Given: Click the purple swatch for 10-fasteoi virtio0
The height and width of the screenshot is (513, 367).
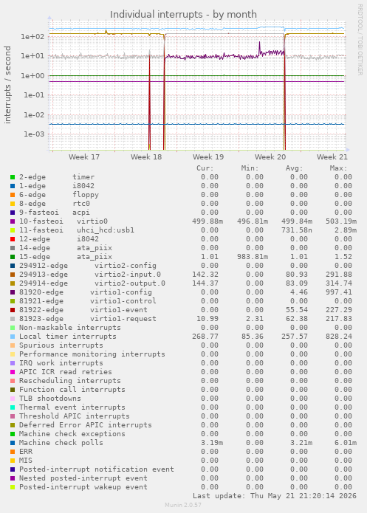Looking at the screenshot, I should (x=13, y=221).
